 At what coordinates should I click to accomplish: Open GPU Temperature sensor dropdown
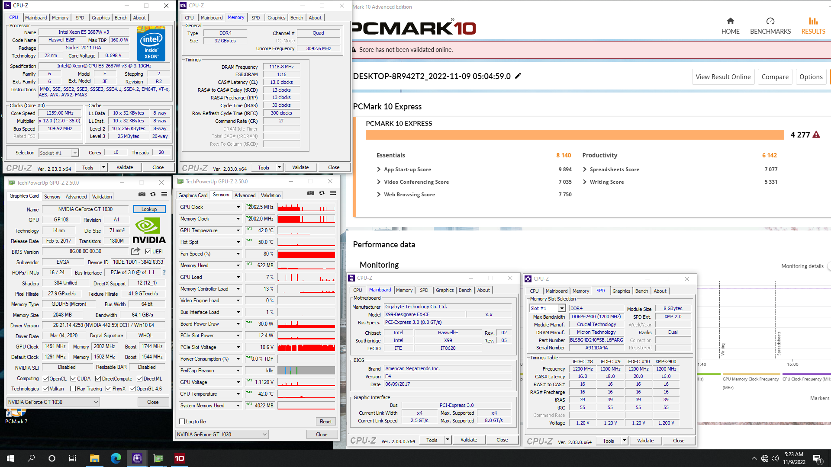click(238, 230)
